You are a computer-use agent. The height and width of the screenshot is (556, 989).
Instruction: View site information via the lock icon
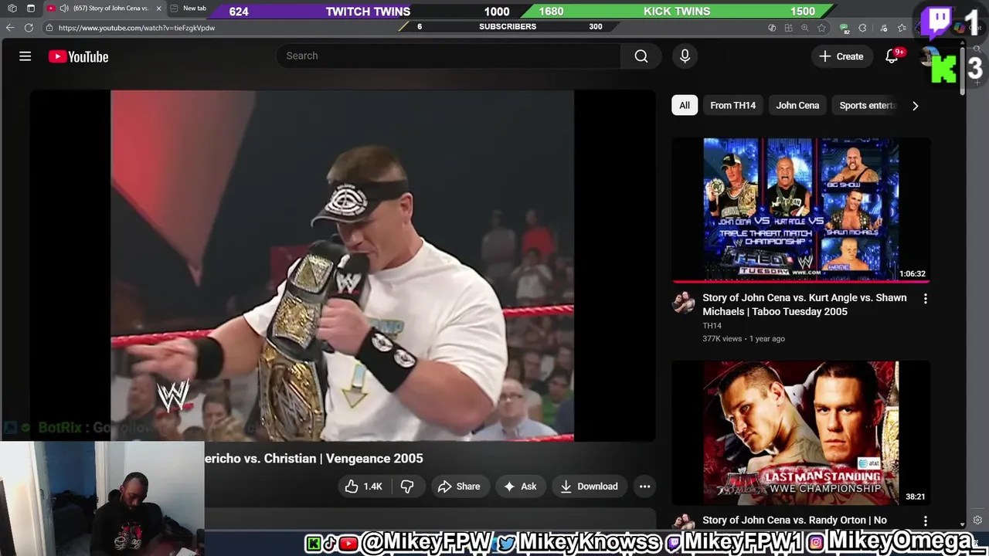tap(49, 28)
